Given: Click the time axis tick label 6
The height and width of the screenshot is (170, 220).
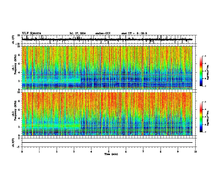Looking at the screenshot, I should pyautogui.click(x=126, y=152).
